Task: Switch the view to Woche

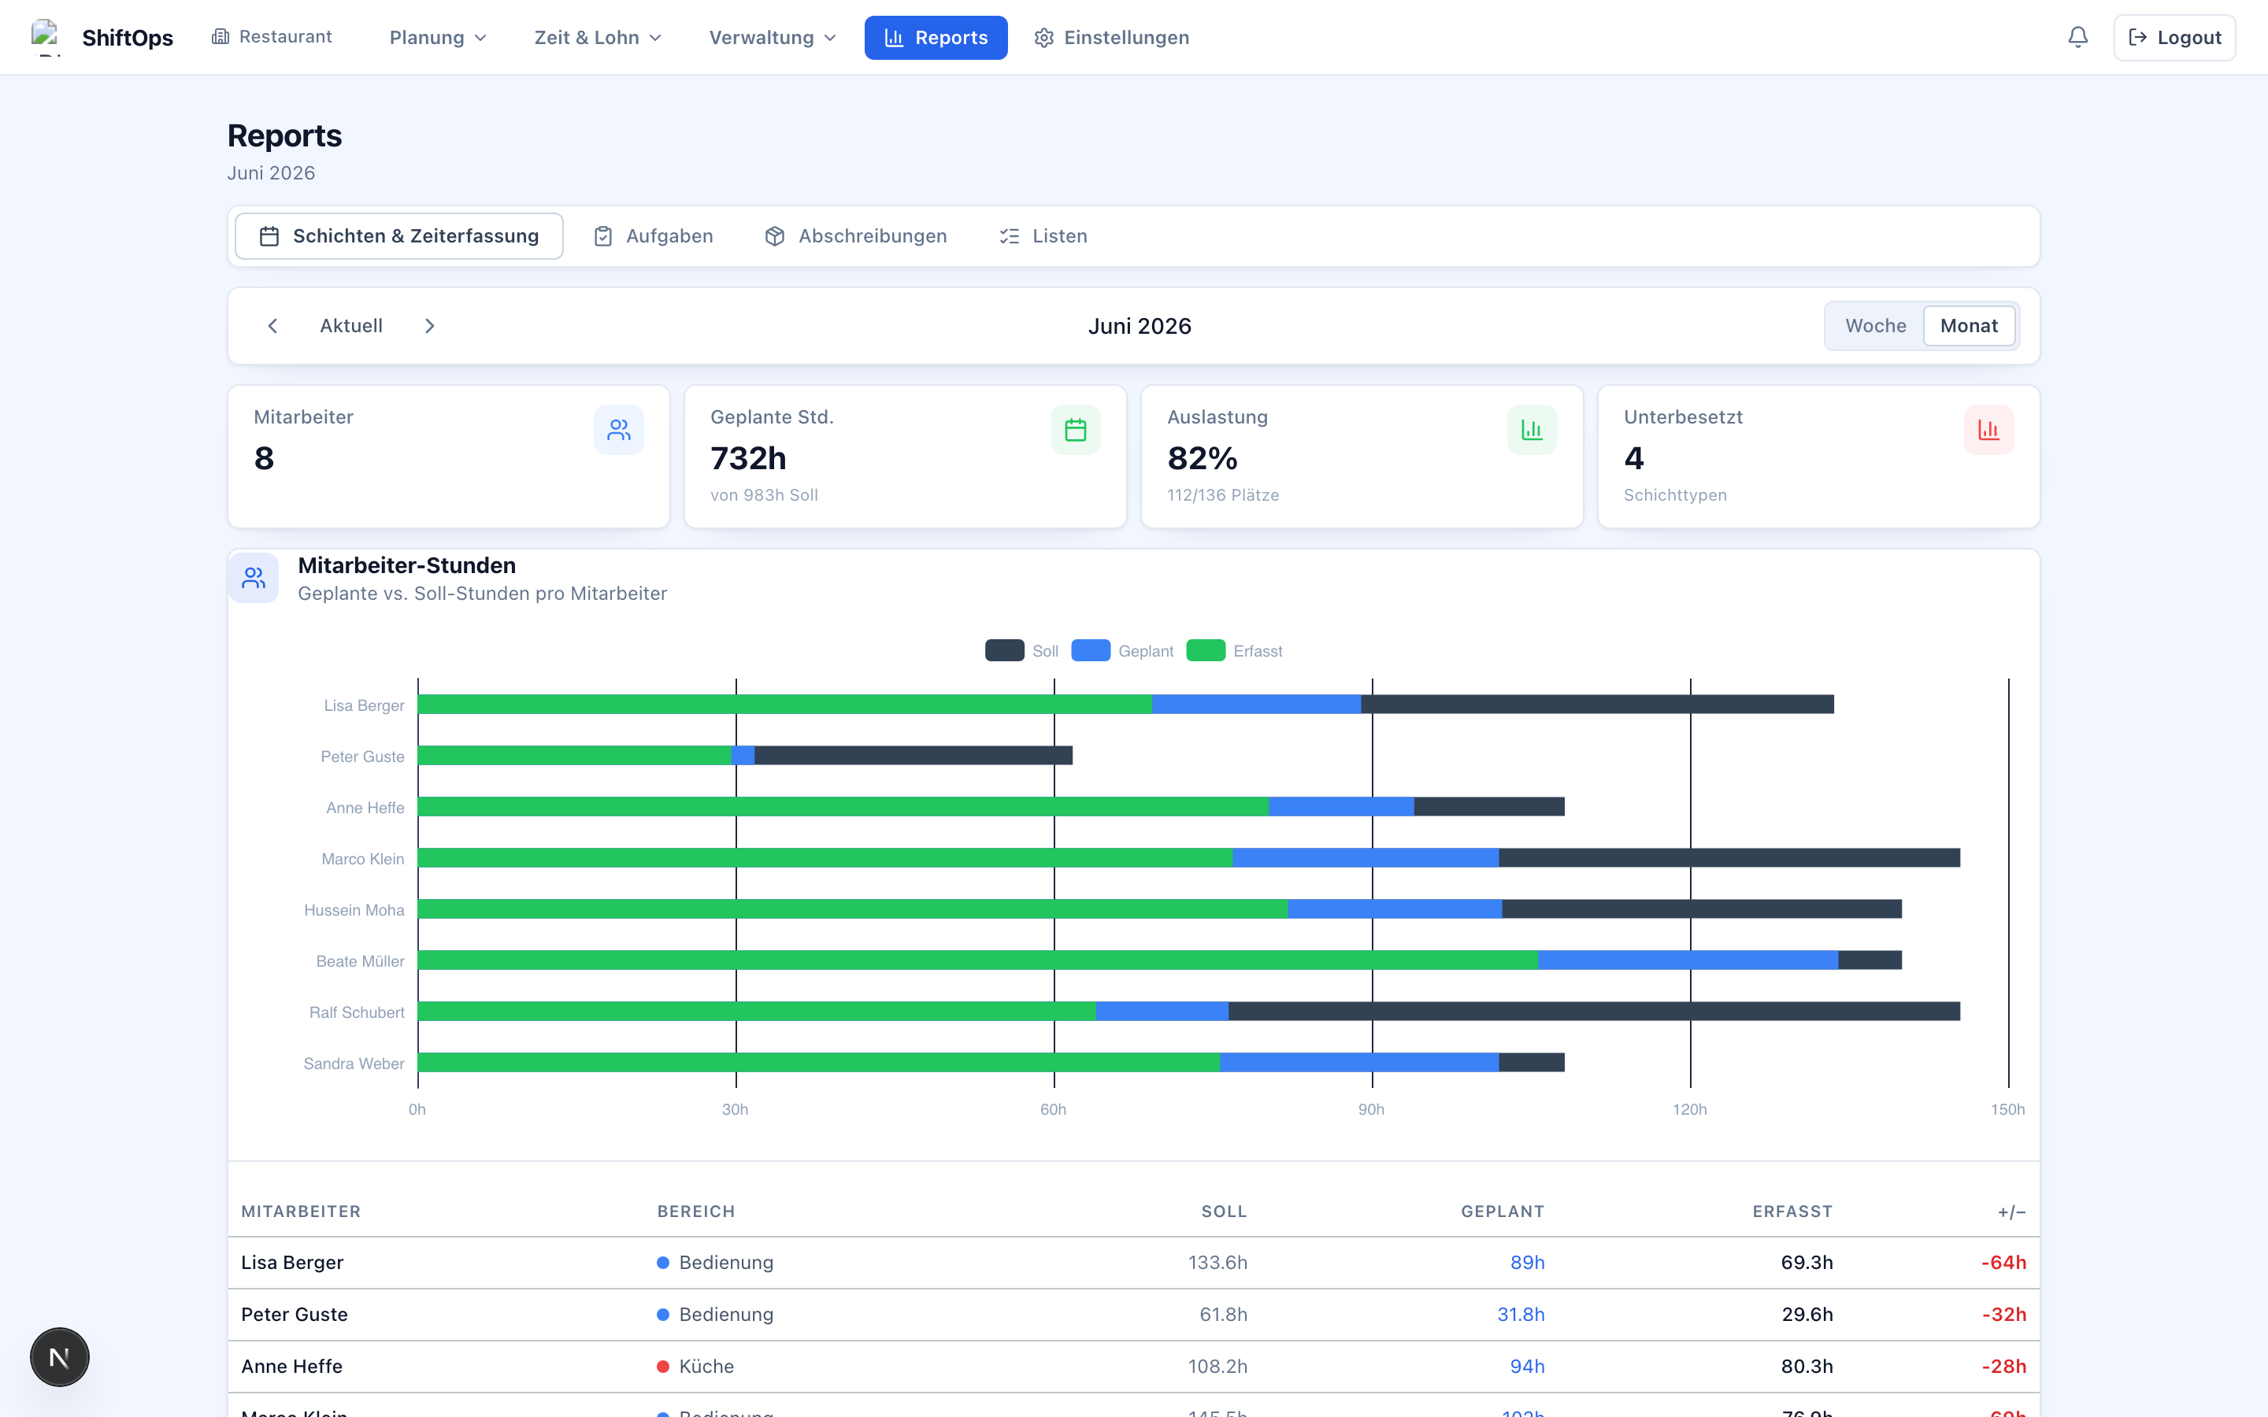Action: click(x=1875, y=326)
